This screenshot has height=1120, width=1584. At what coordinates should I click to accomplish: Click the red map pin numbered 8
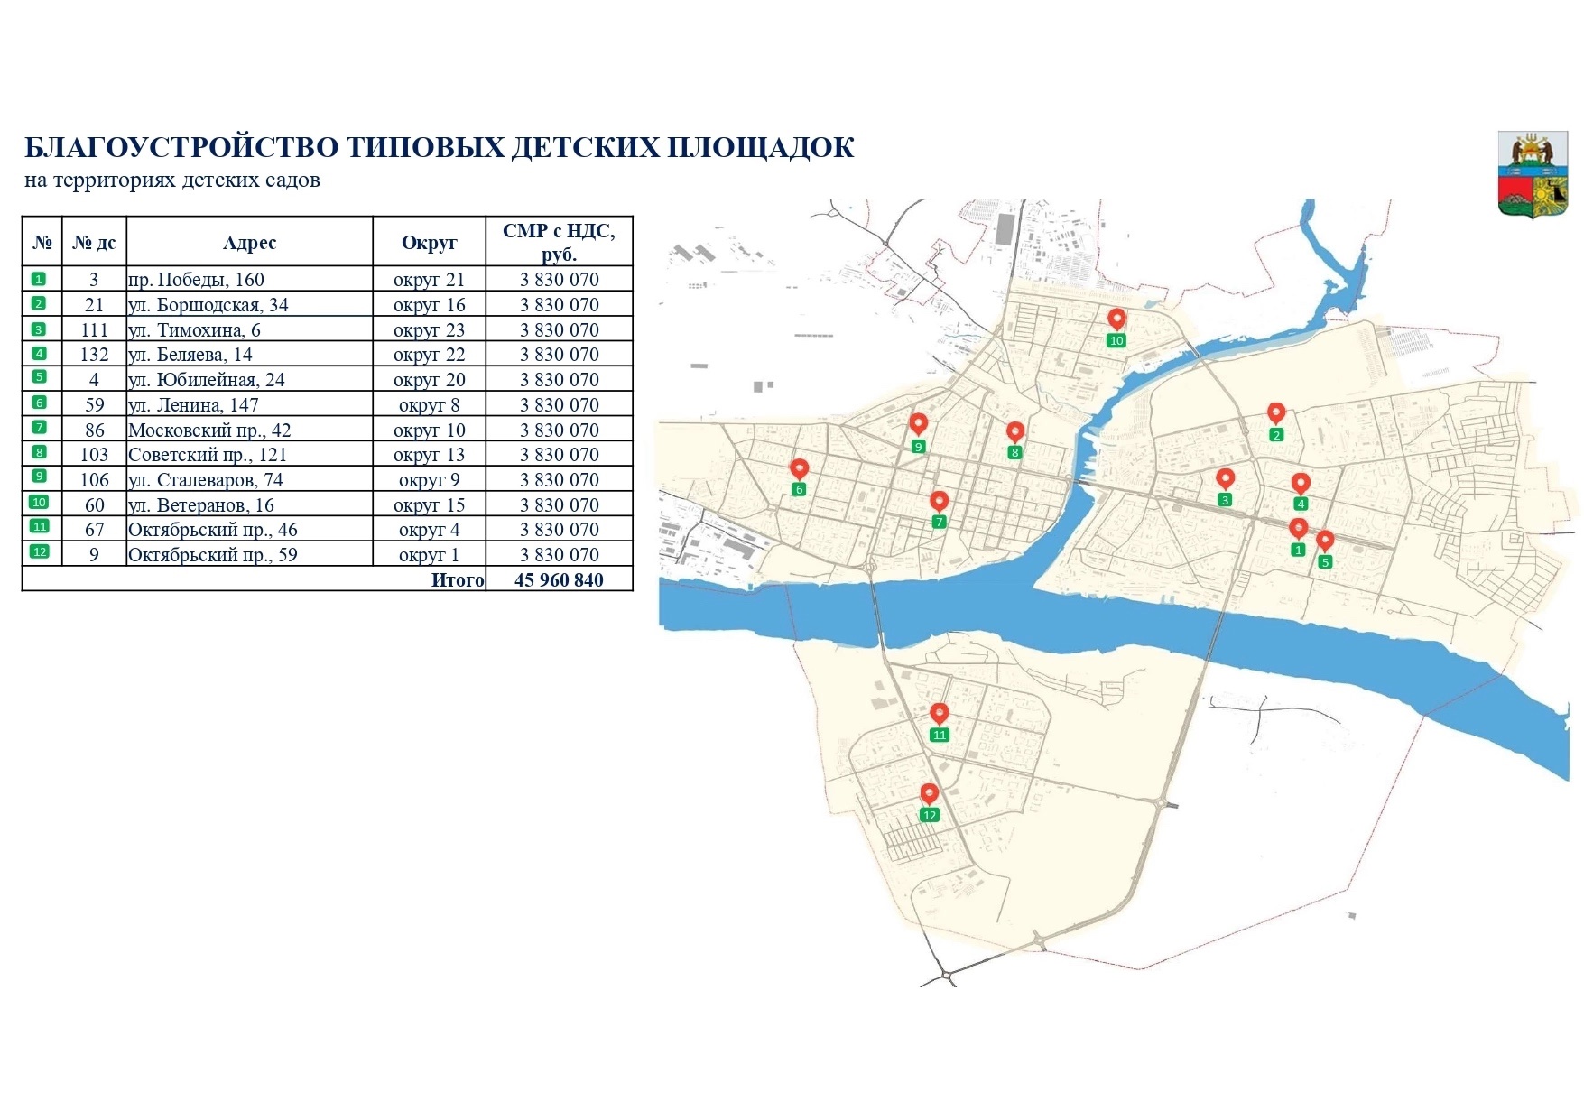click(x=1015, y=432)
